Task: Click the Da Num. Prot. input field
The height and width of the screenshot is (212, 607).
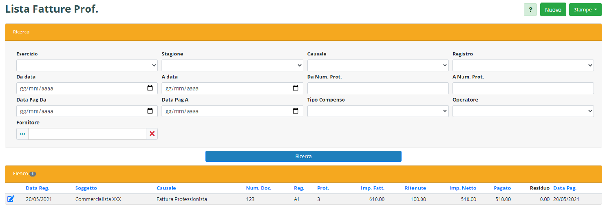Action: [x=377, y=88]
